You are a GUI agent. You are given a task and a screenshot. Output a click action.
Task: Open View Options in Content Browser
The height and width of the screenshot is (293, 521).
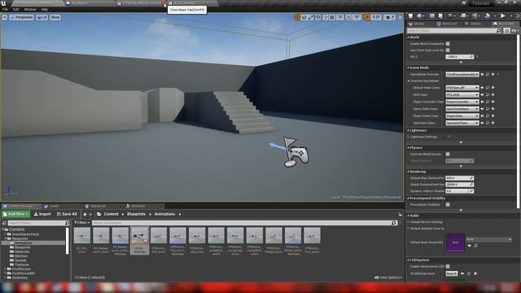[388, 278]
